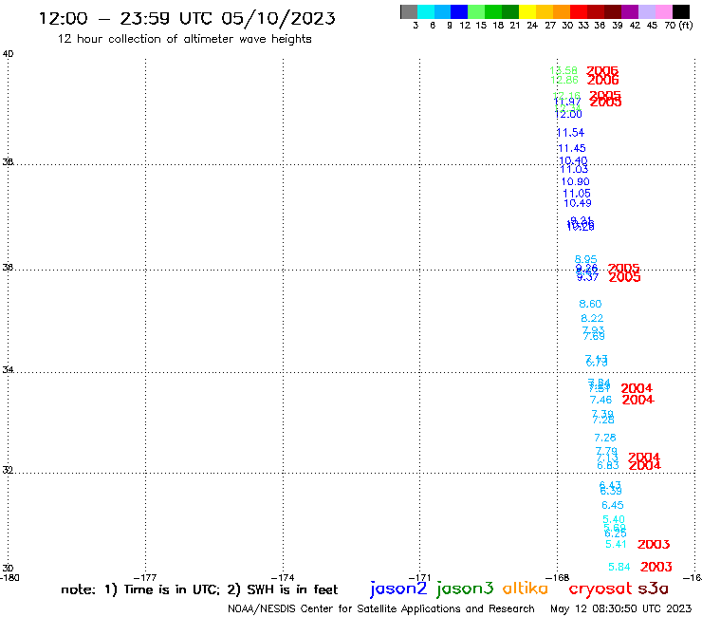Click the red 2003 time label beside 5.84
Screen dimensions: 702x617
tap(656, 567)
